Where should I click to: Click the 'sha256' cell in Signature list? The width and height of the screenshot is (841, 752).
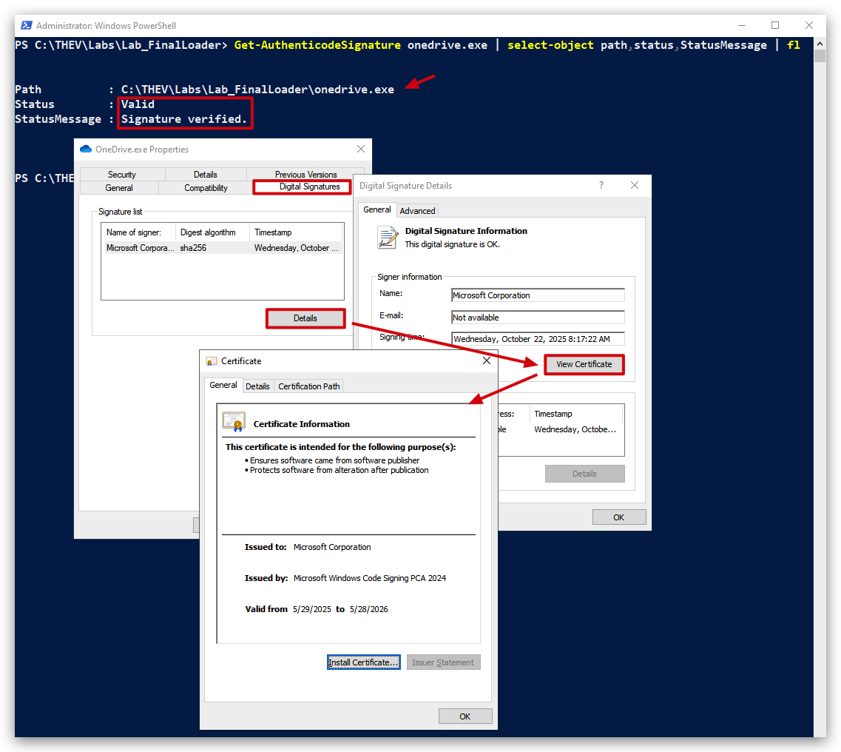(193, 248)
